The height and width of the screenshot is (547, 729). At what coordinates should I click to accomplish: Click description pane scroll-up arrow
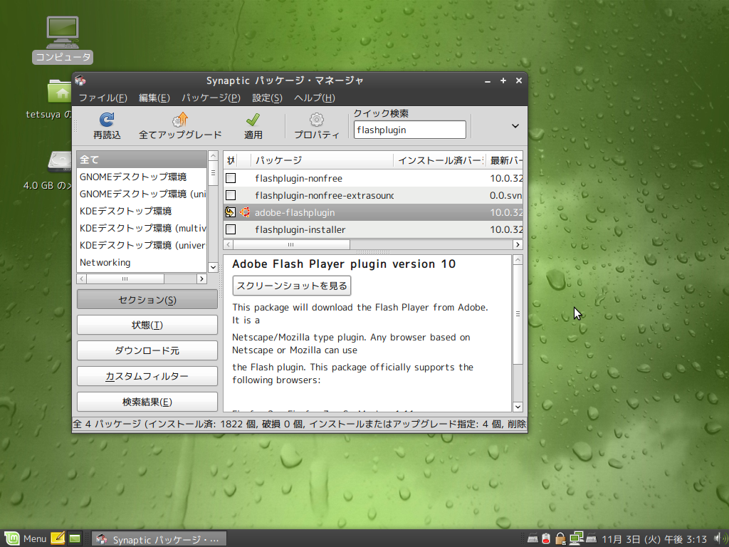click(518, 260)
